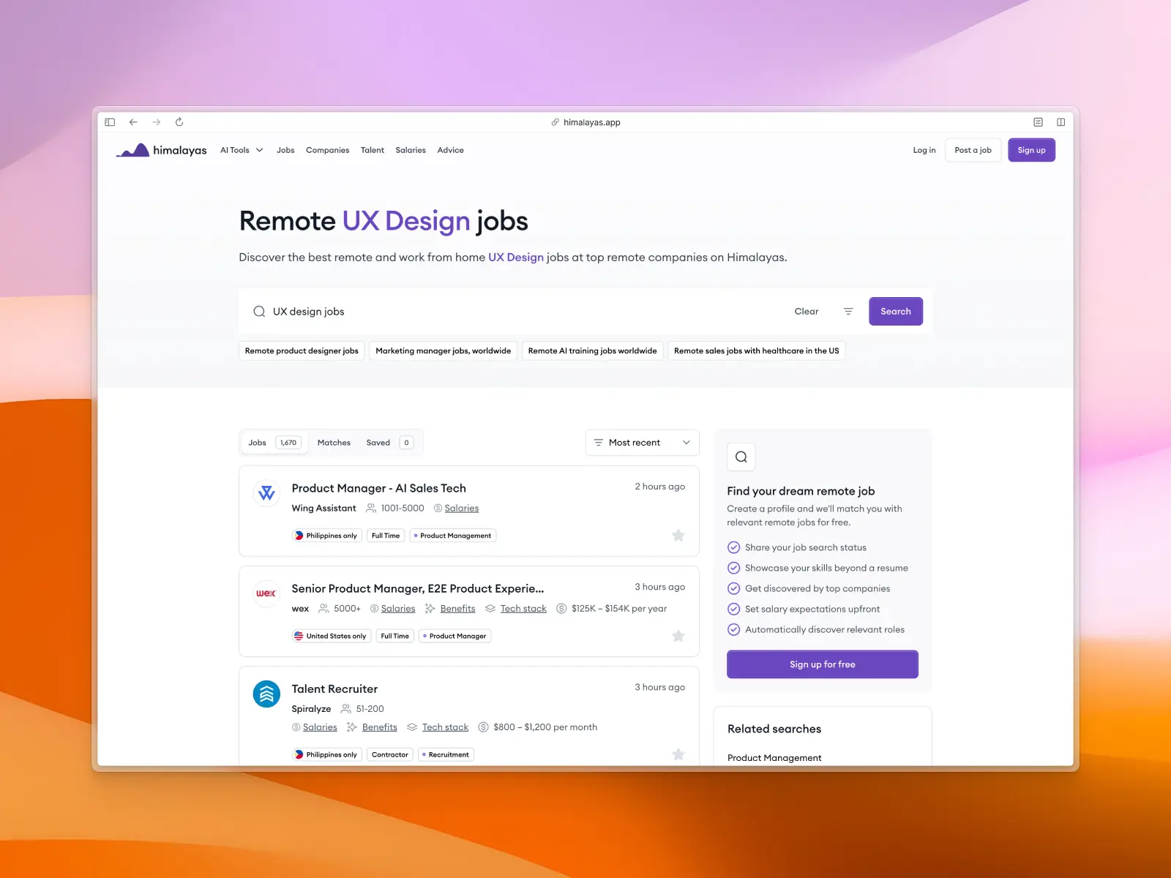The image size is (1171, 878).
Task: Click the Contractor tag
Action: click(x=390, y=754)
